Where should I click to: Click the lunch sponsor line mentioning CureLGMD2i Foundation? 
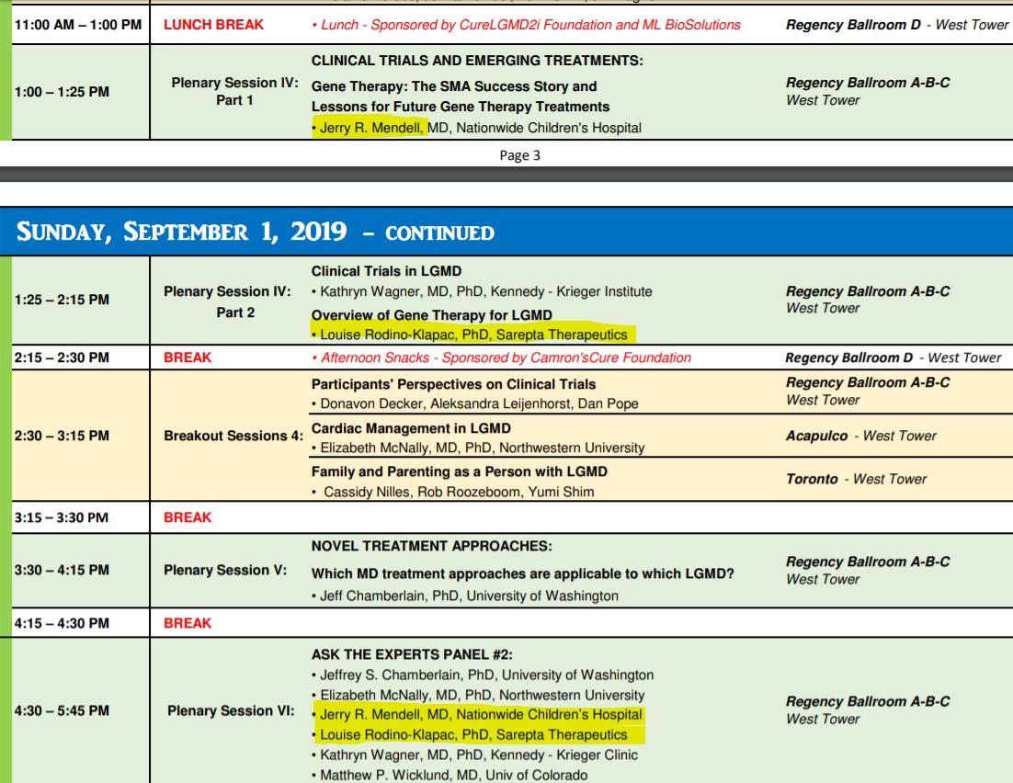point(526,25)
